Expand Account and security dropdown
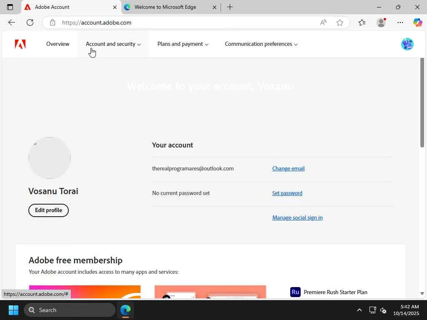The height and width of the screenshot is (320, 427). tap(113, 44)
